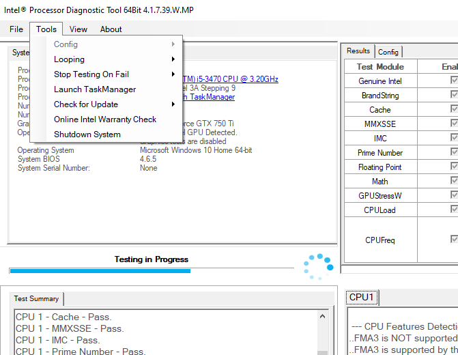Click the System Serial Number label
This screenshot has height=355, width=458.
tap(54, 168)
